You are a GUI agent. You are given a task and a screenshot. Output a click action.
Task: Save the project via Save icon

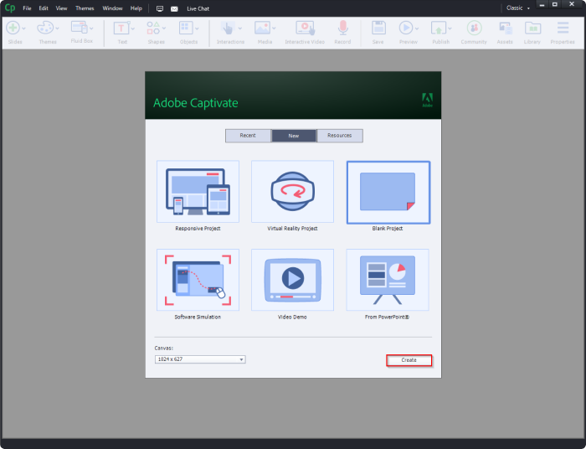pyautogui.click(x=378, y=28)
